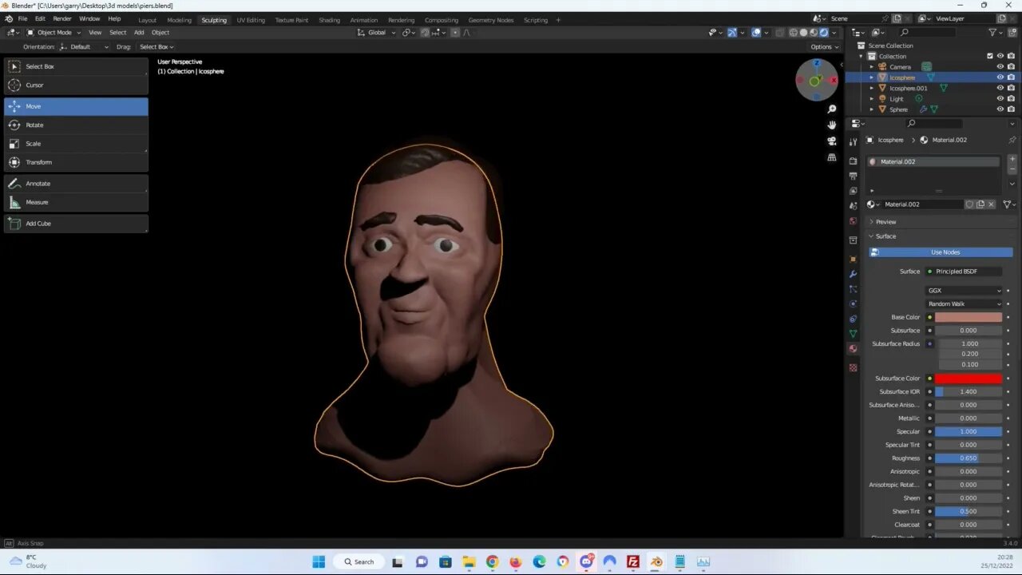Viewport: 1022px width, 575px height.
Task: Unlink Material.002 with the X icon
Action: [992, 204]
